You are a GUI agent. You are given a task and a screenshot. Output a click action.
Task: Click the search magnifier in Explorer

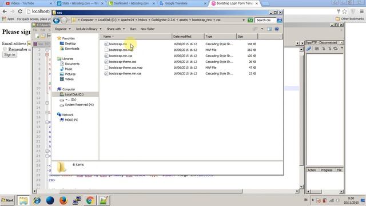click(279, 20)
